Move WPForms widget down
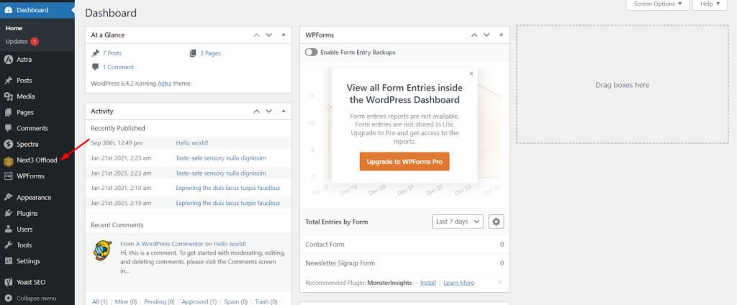Image resolution: width=737 pixels, height=305 pixels. [487, 35]
